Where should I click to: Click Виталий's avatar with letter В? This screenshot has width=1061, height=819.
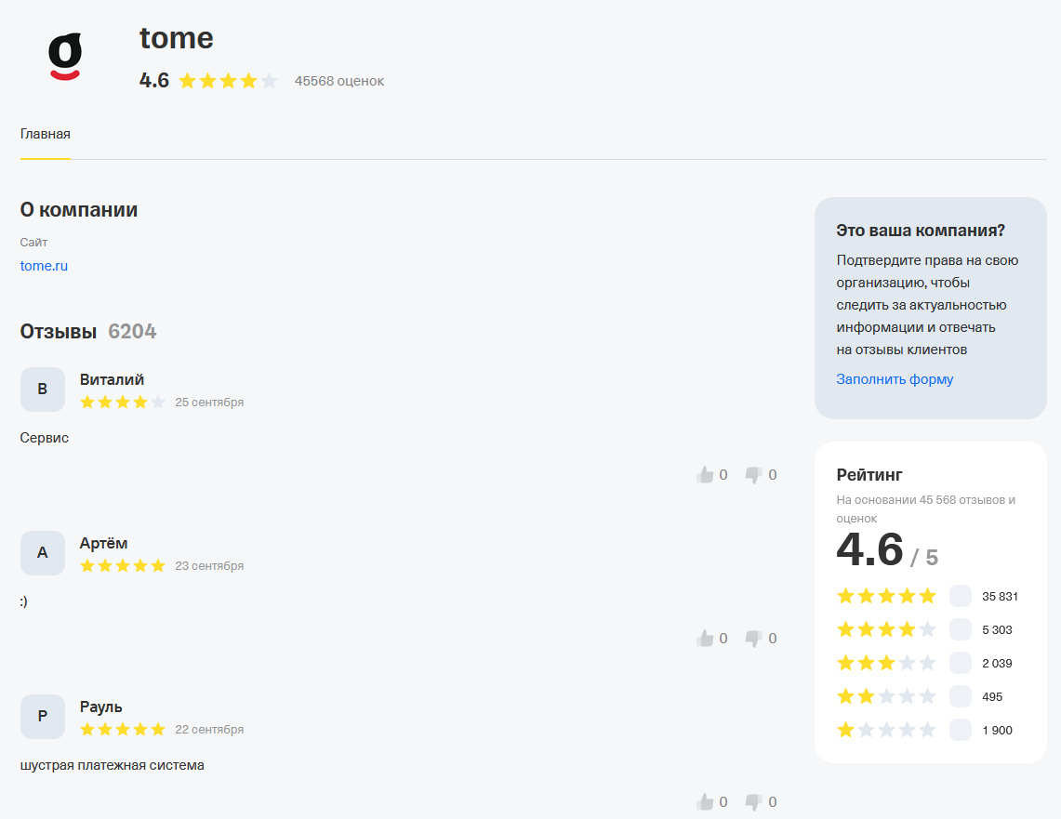click(x=43, y=390)
